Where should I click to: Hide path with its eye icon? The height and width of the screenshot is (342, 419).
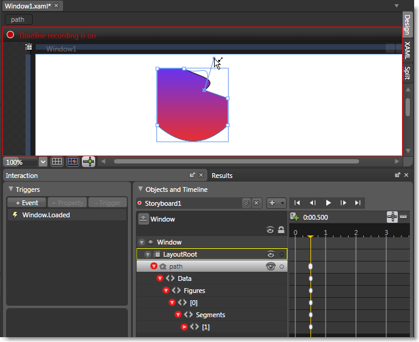click(270, 266)
